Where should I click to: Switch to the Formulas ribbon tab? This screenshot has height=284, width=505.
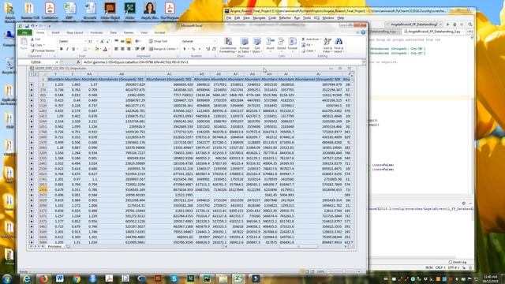[x=96, y=32]
